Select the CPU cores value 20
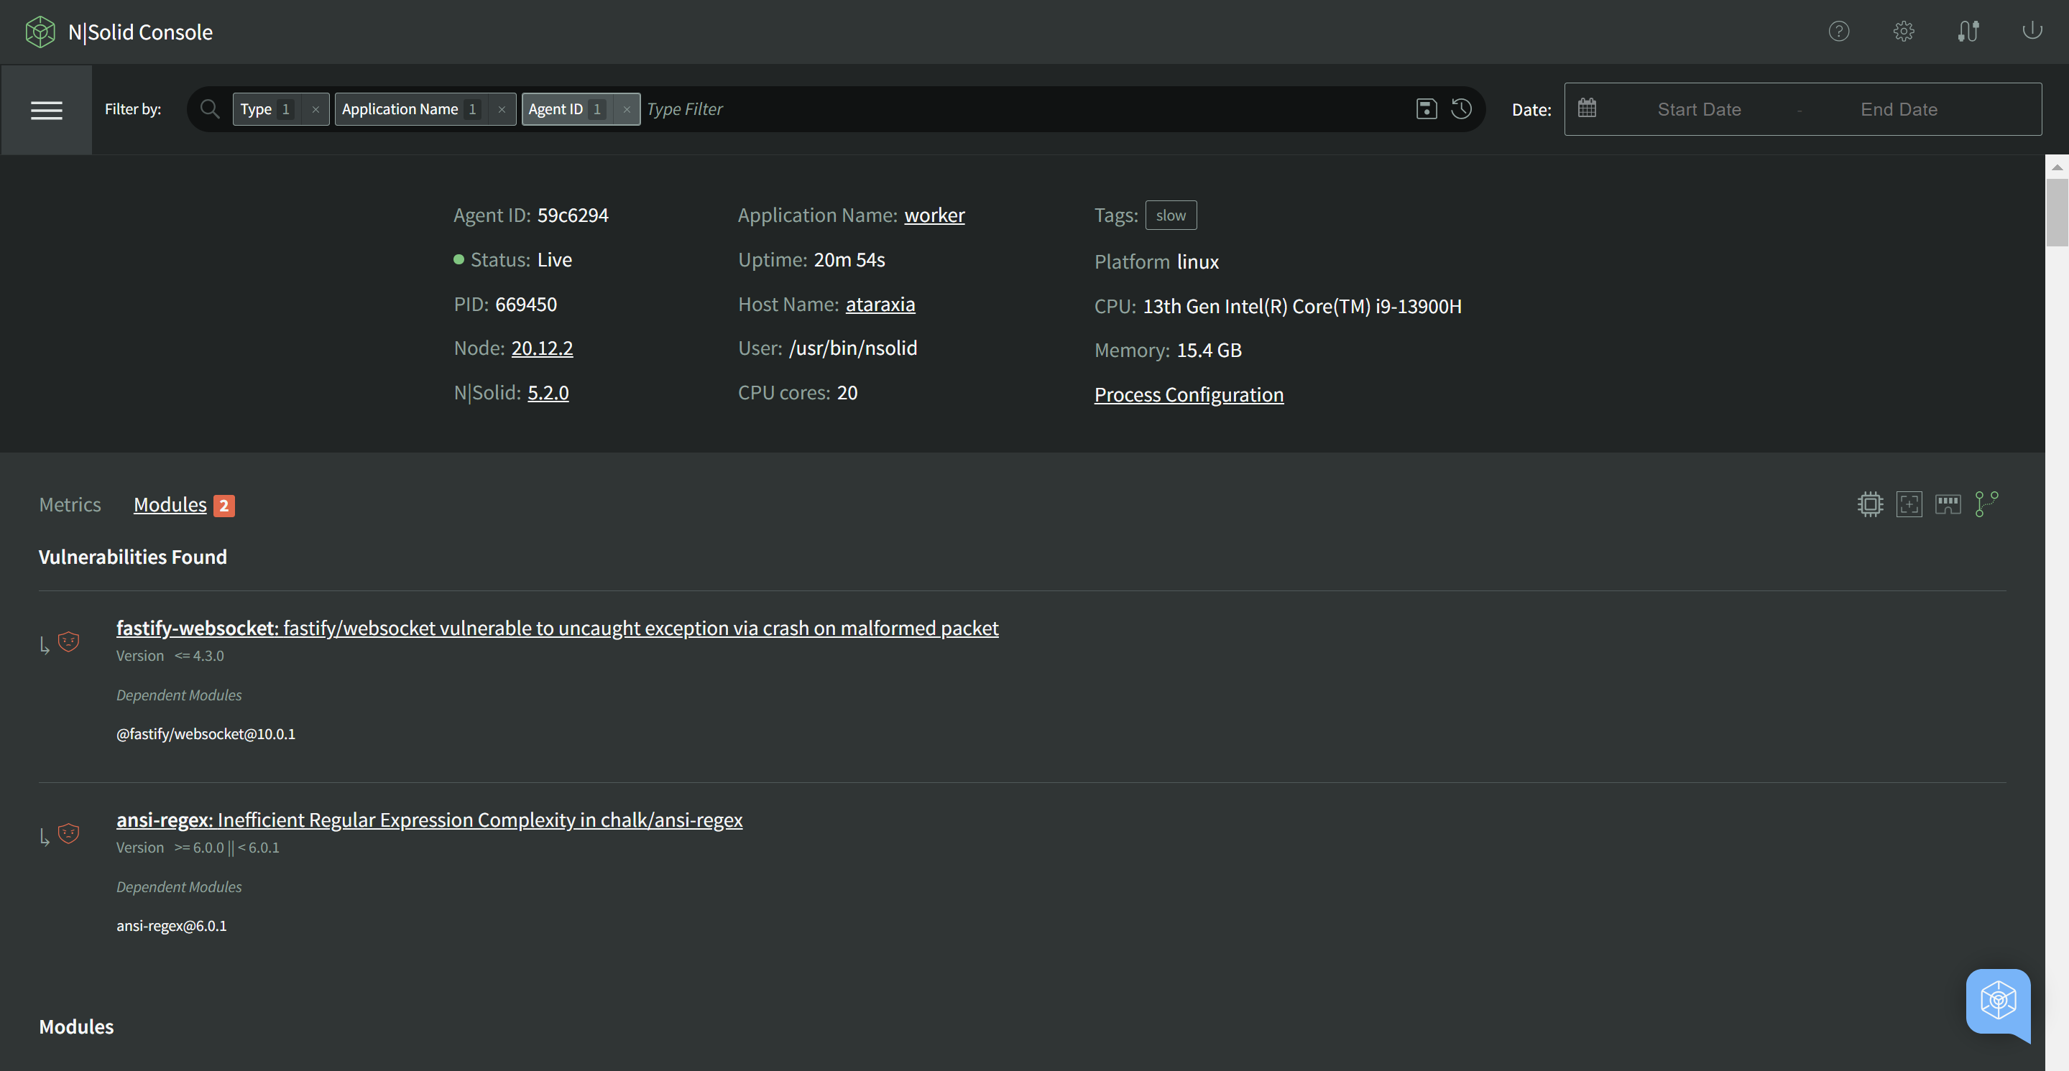Screen dimensions: 2069x1071 point(847,393)
